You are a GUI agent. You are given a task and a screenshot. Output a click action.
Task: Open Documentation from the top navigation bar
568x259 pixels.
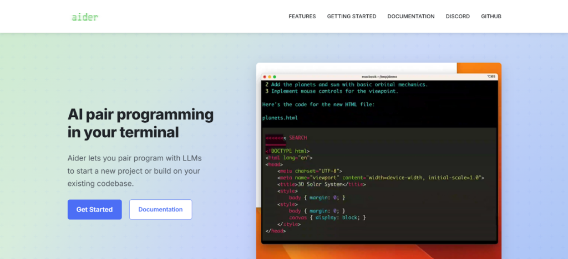[411, 17]
